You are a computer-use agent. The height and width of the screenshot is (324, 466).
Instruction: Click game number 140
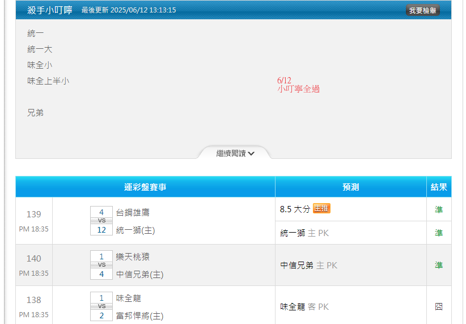[x=33, y=259]
